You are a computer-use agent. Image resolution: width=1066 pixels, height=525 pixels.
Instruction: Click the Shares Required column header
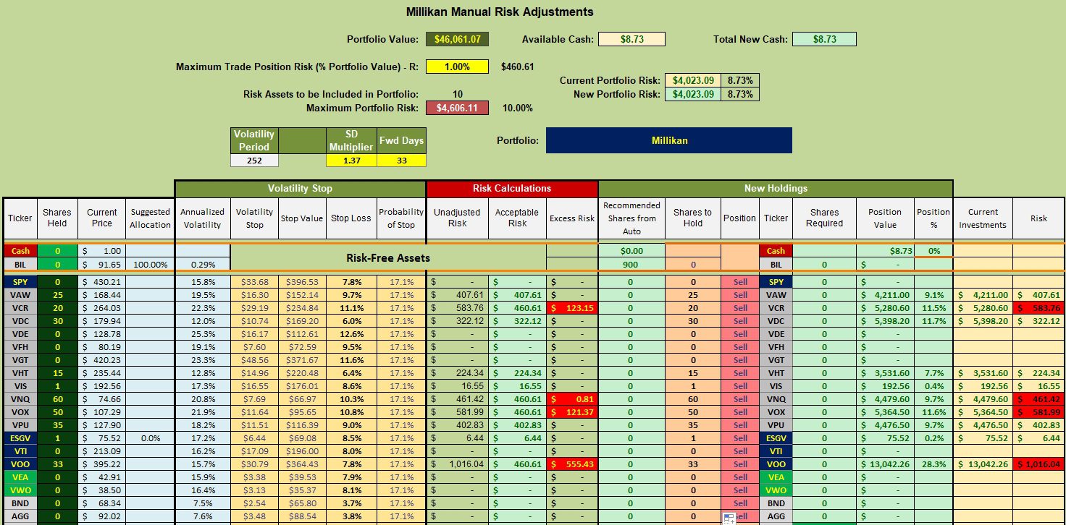[x=824, y=218]
